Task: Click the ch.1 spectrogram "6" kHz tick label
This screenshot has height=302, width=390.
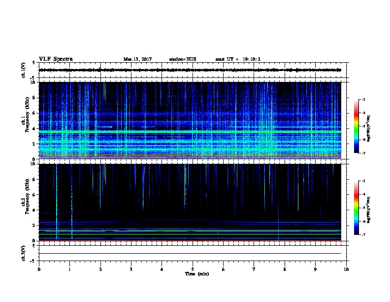Action: pyautogui.click(x=34, y=113)
